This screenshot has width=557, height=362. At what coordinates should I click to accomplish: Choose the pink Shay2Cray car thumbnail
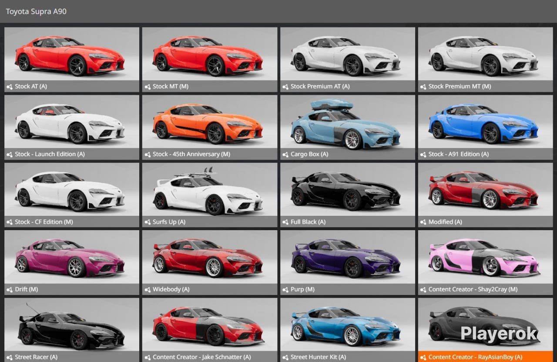point(485,257)
